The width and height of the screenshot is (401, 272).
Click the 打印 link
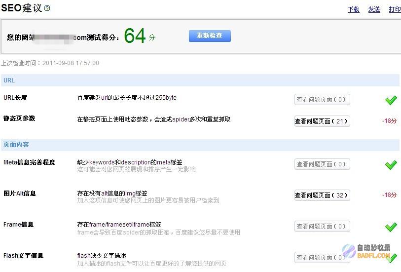[395, 9]
